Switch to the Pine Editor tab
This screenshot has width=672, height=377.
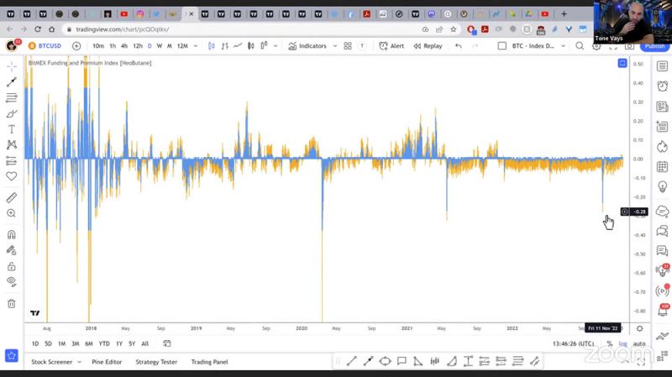[107, 362]
